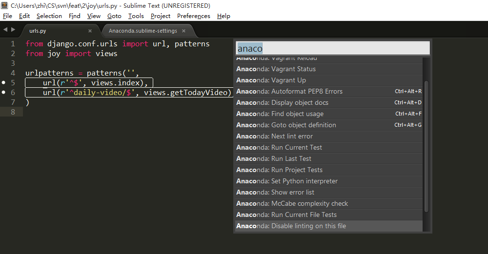Click the Sublime Text app icon in title bar
The height and width of the screenshot is (254, 488).
coord(4,5)
